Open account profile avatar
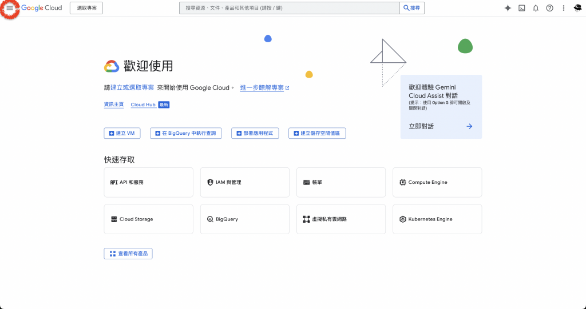The width and height of the screenshot is (586, 309). click(577, 8)
